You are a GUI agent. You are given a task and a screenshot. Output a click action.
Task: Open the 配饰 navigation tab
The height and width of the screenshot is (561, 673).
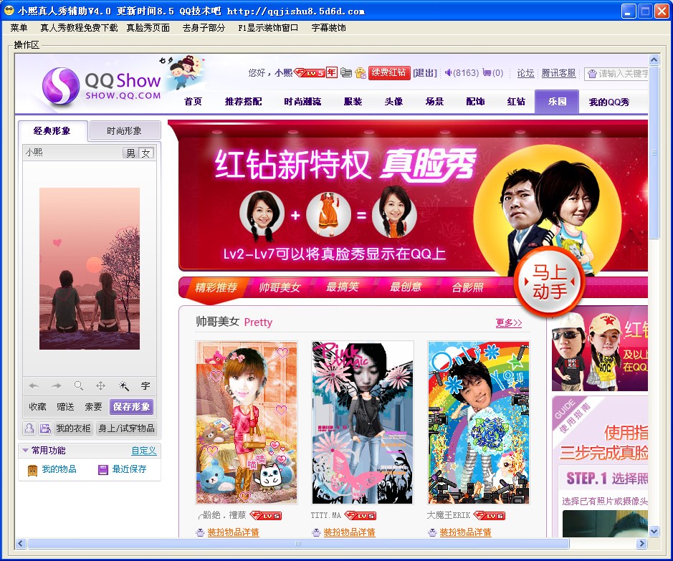pyautogui.click(x=475, y=102)
